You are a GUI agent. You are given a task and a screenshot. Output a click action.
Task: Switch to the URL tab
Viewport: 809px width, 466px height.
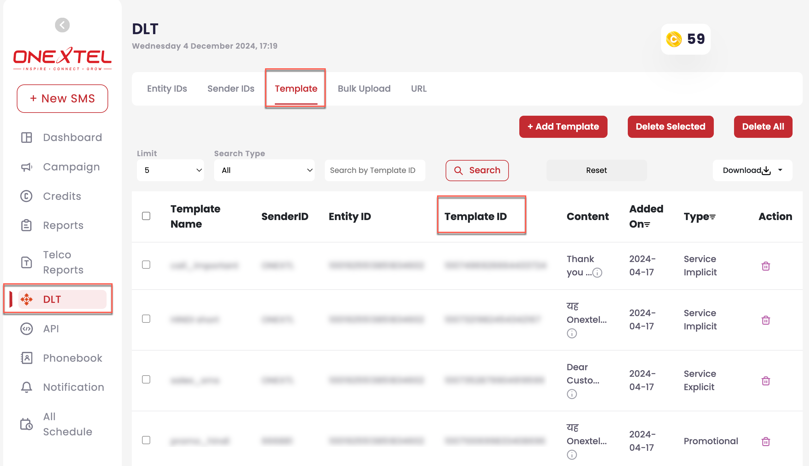[x=419, y=89]
